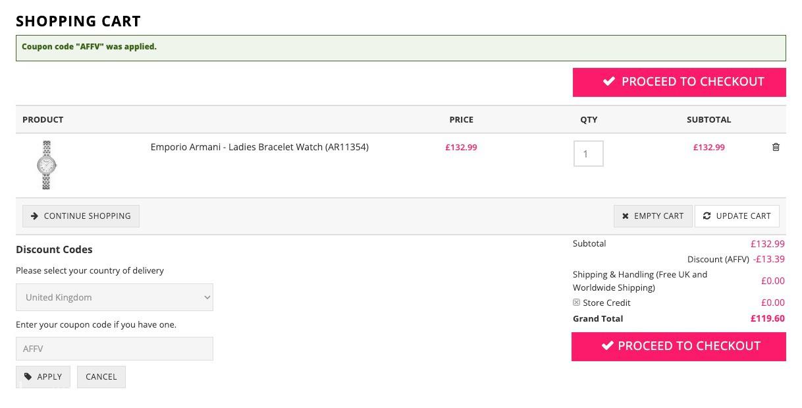Click the Discount Codes heading
This screenshot has width=802, height=408.
[54, 250]
